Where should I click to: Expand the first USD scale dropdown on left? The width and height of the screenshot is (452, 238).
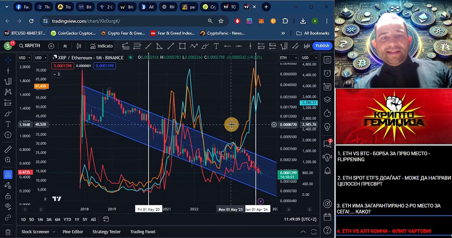(25, 58)
